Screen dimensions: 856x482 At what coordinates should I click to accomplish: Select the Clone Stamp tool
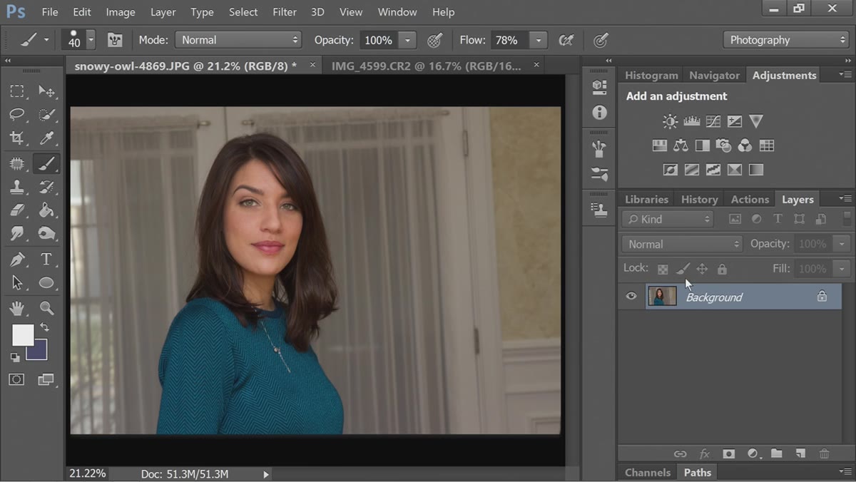pyautogui.click(x=17, y=188)
